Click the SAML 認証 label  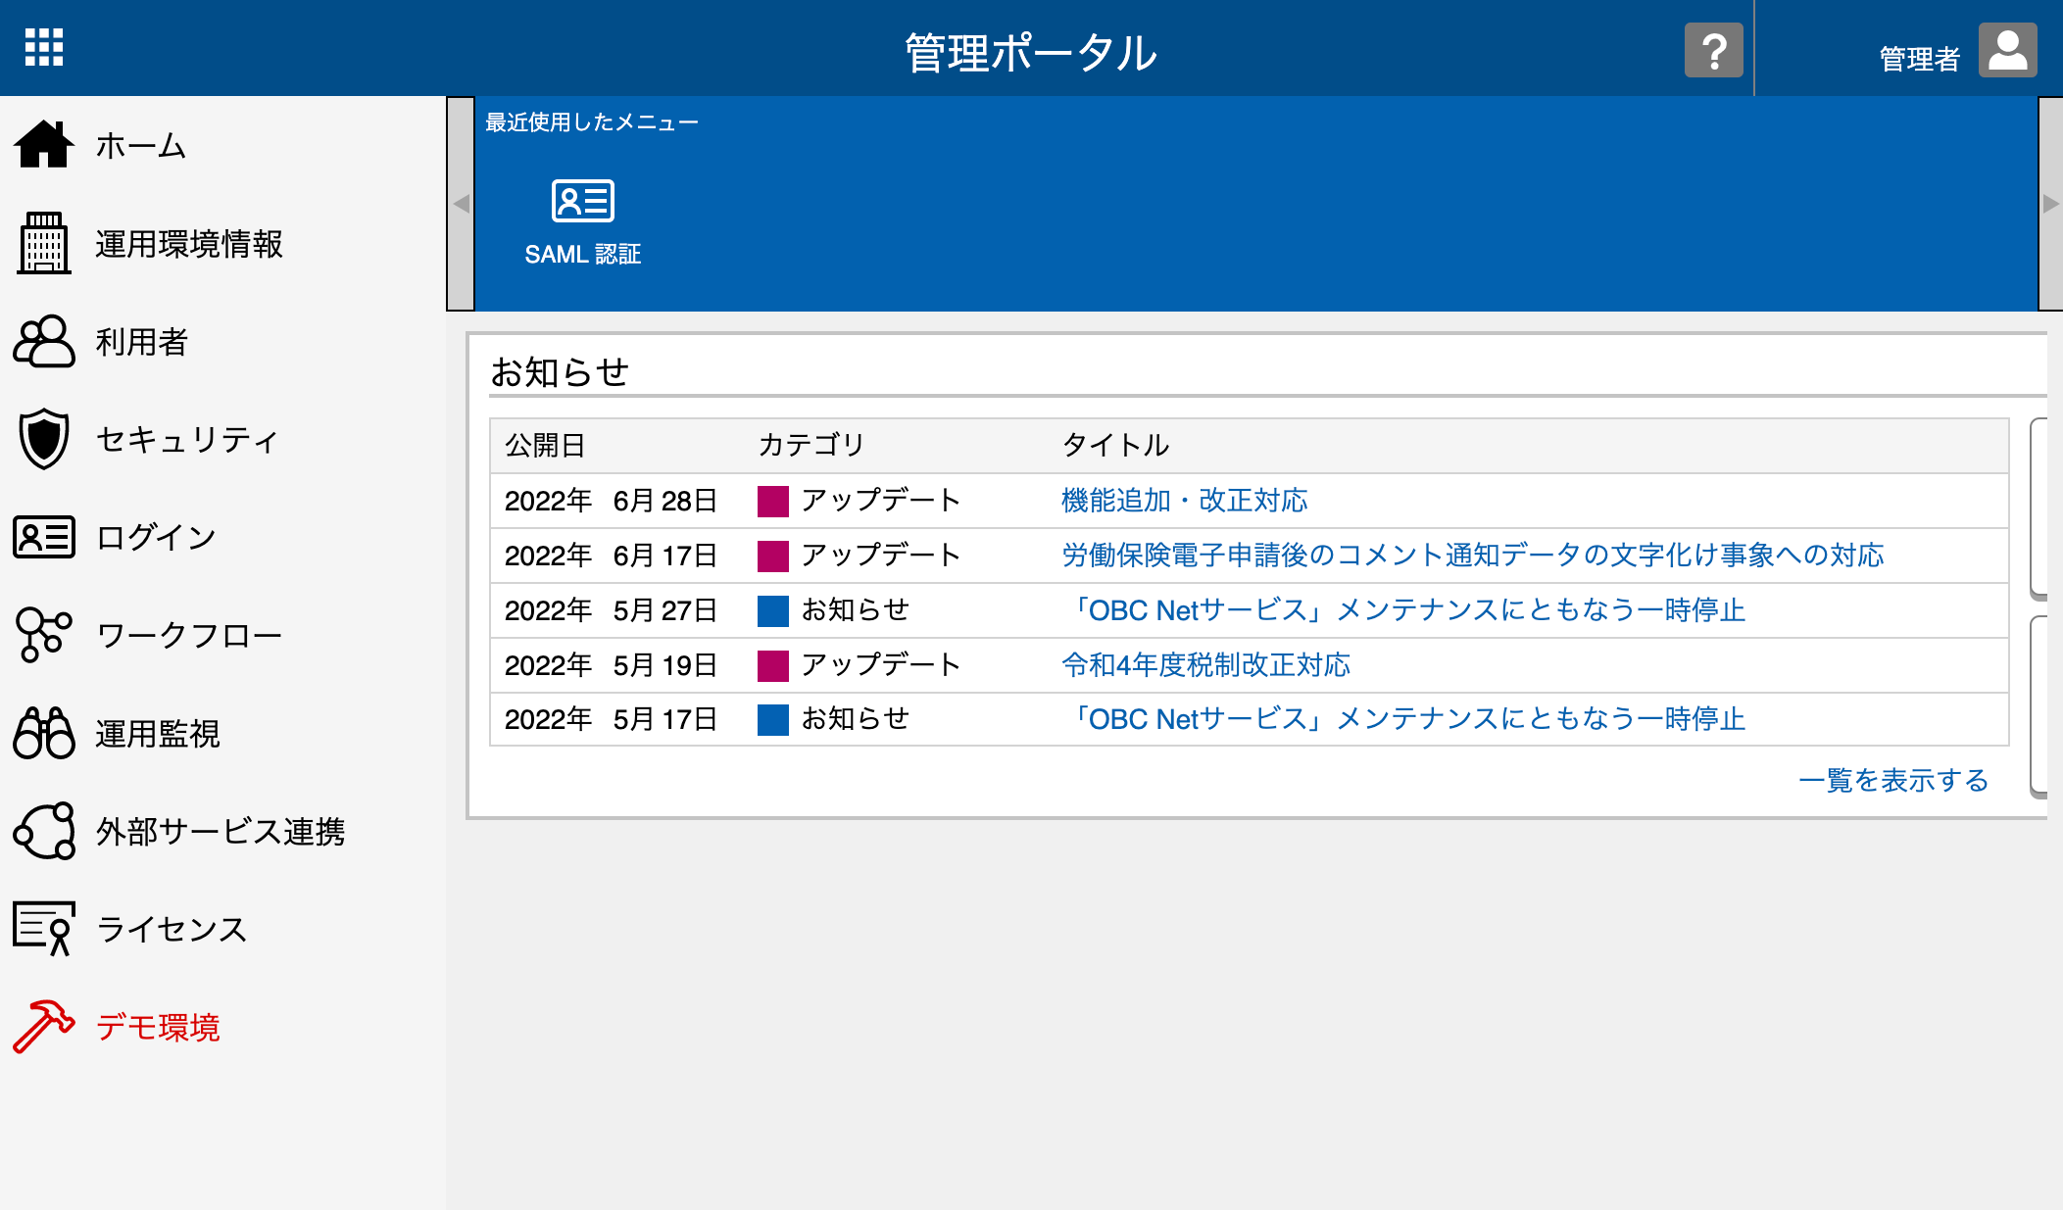pyautogui.click(x=583, y=255)
